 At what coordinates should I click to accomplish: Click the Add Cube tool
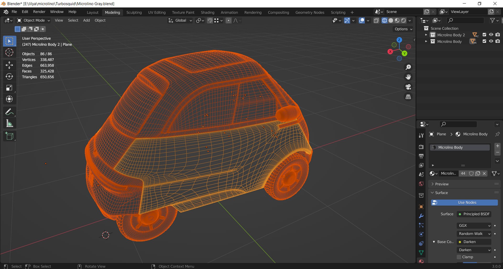point(9,136)
